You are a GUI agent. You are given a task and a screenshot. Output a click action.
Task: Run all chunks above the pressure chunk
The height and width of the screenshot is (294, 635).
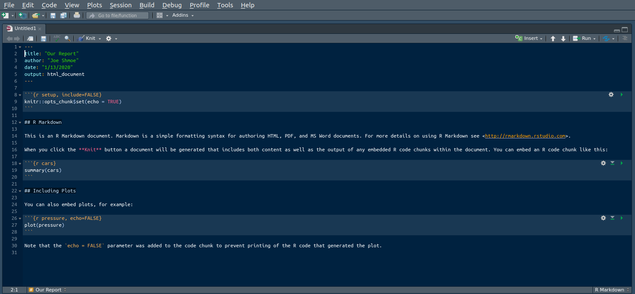(x=612, y=218)
